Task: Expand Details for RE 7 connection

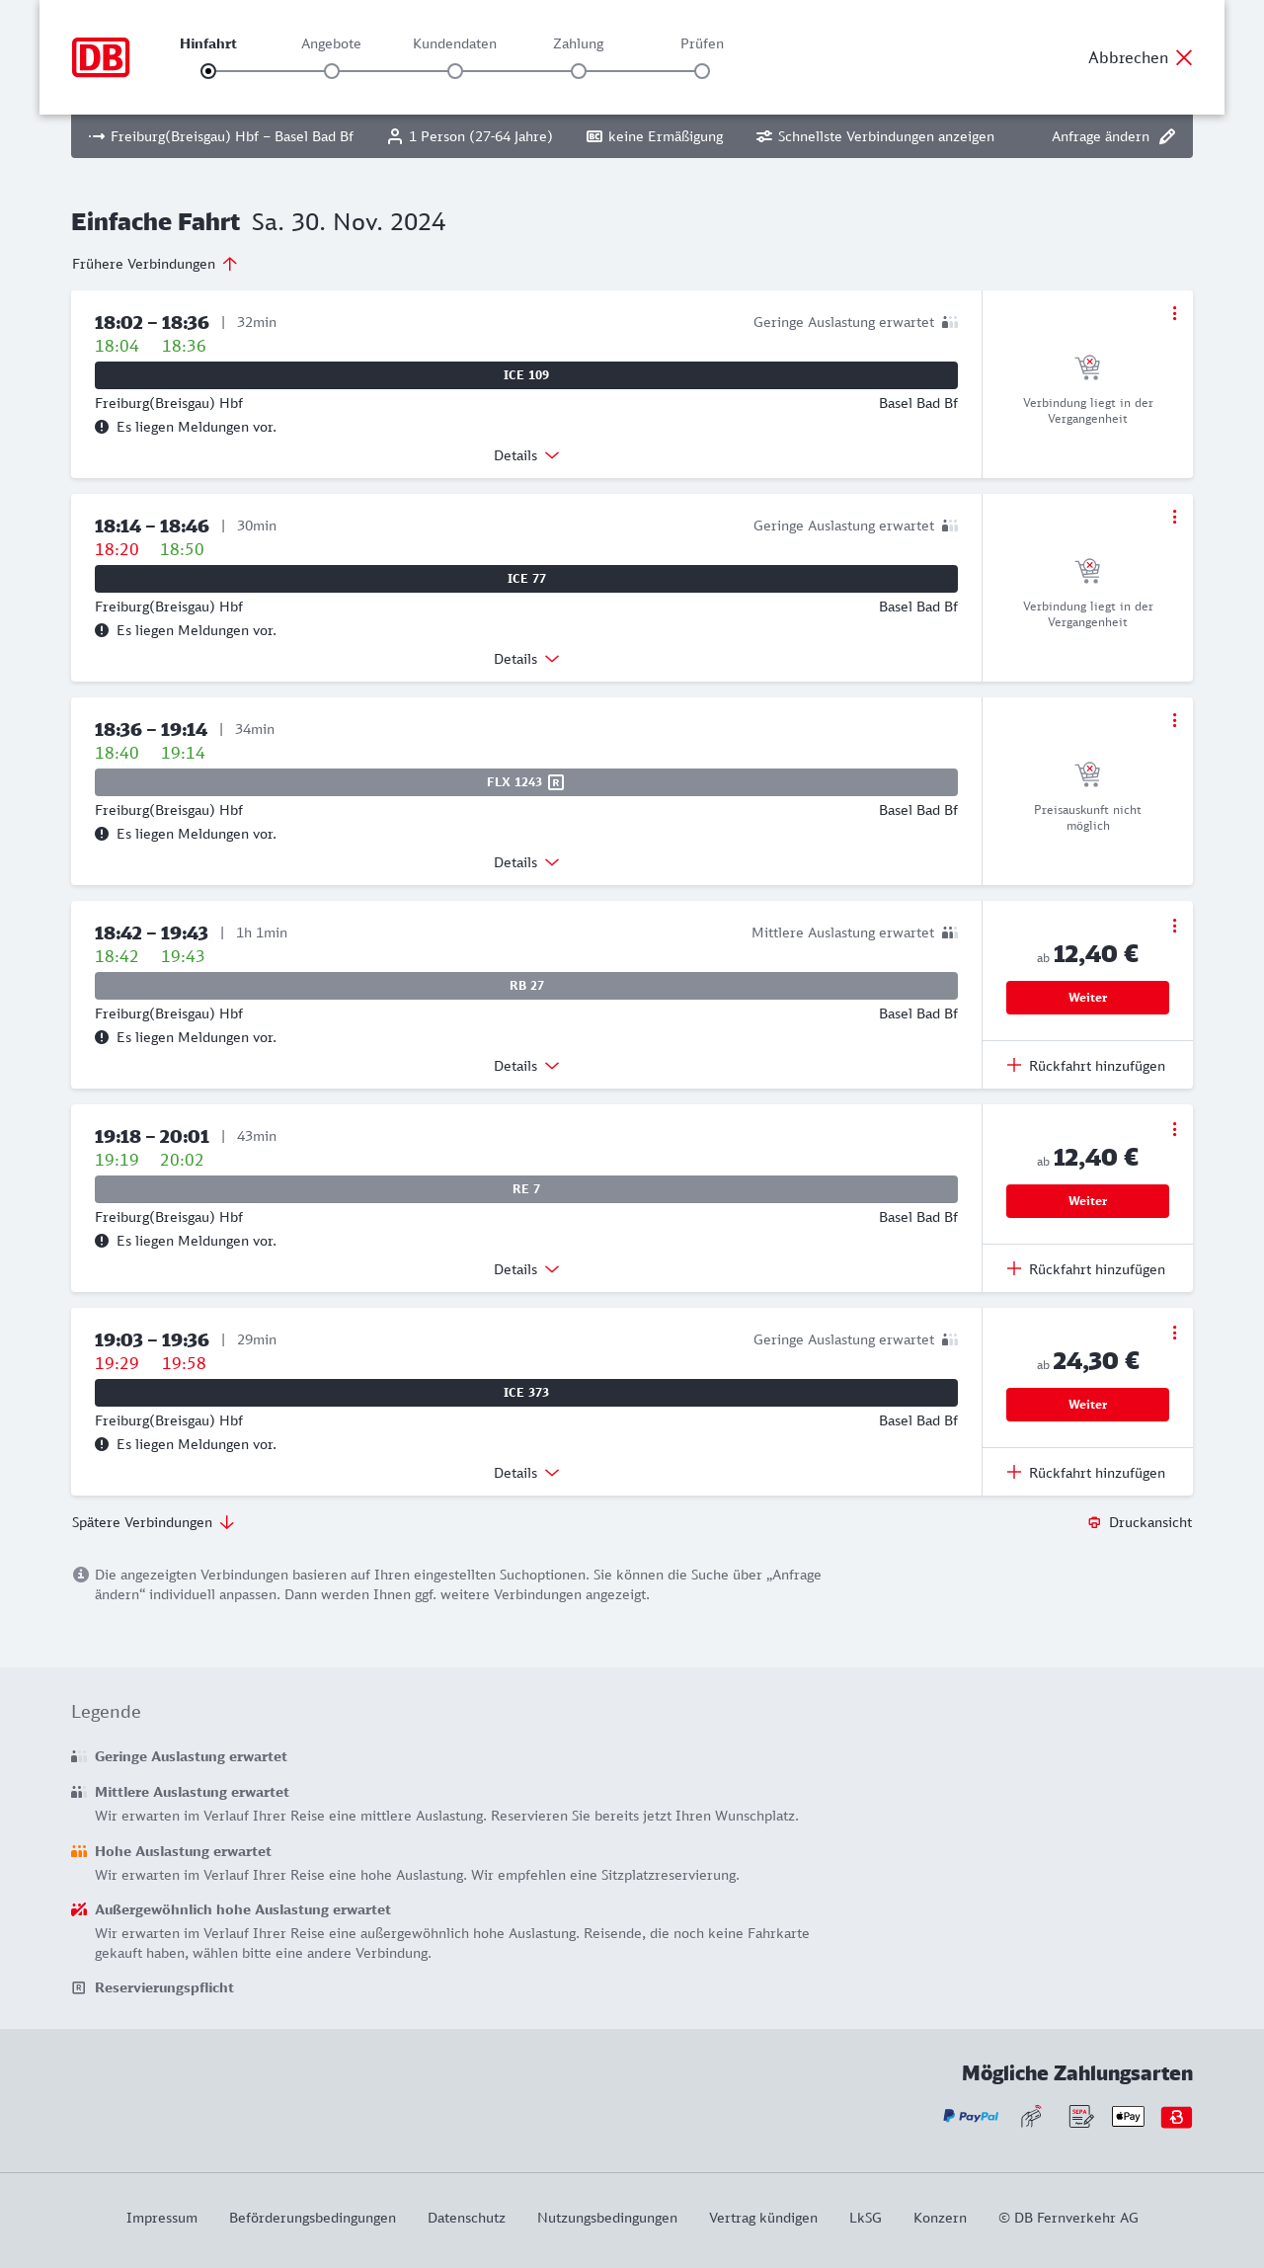Action: coord(526,1269)
